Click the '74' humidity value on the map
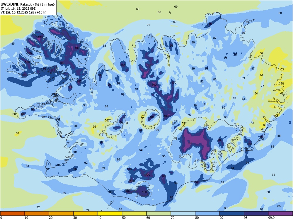Image resolution: width=293 pixels, height=220 pixels. click(273, 175)
